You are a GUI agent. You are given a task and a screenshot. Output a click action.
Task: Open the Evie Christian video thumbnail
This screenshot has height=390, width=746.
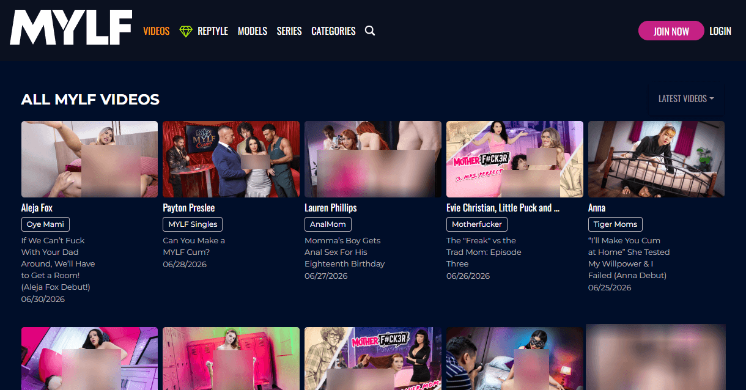tap(515, 159)
